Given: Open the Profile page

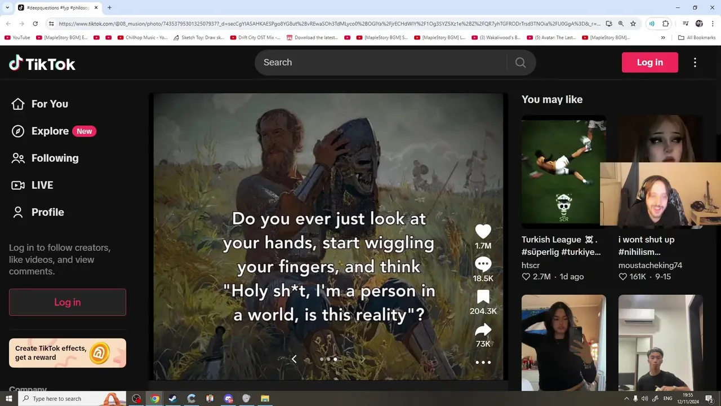Looking at the screenshot, I should pyautogui.click(x=38, y=212).
